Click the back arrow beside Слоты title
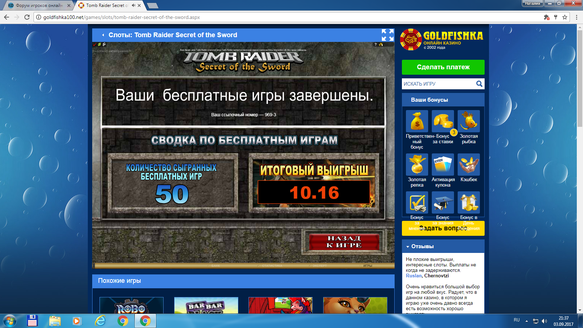The width and height of the screenshot is (583, 328). coord(103,35)
